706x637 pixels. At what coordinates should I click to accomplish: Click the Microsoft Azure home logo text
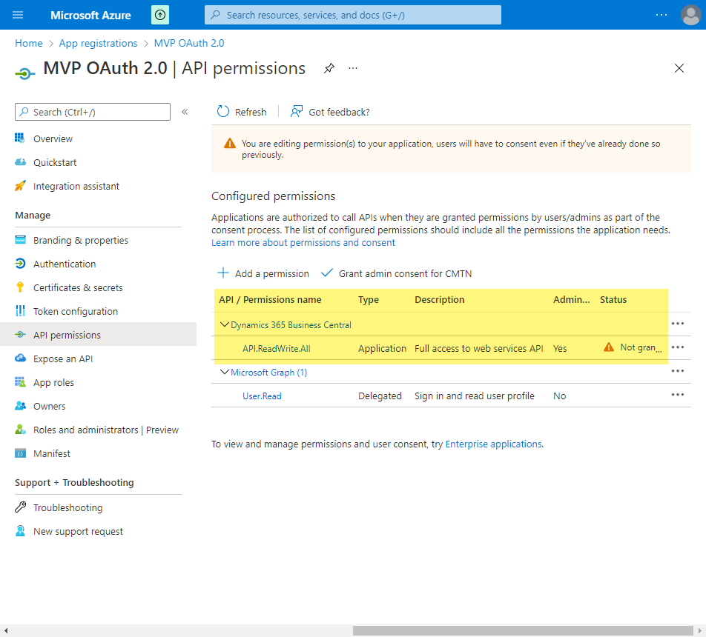90,16
